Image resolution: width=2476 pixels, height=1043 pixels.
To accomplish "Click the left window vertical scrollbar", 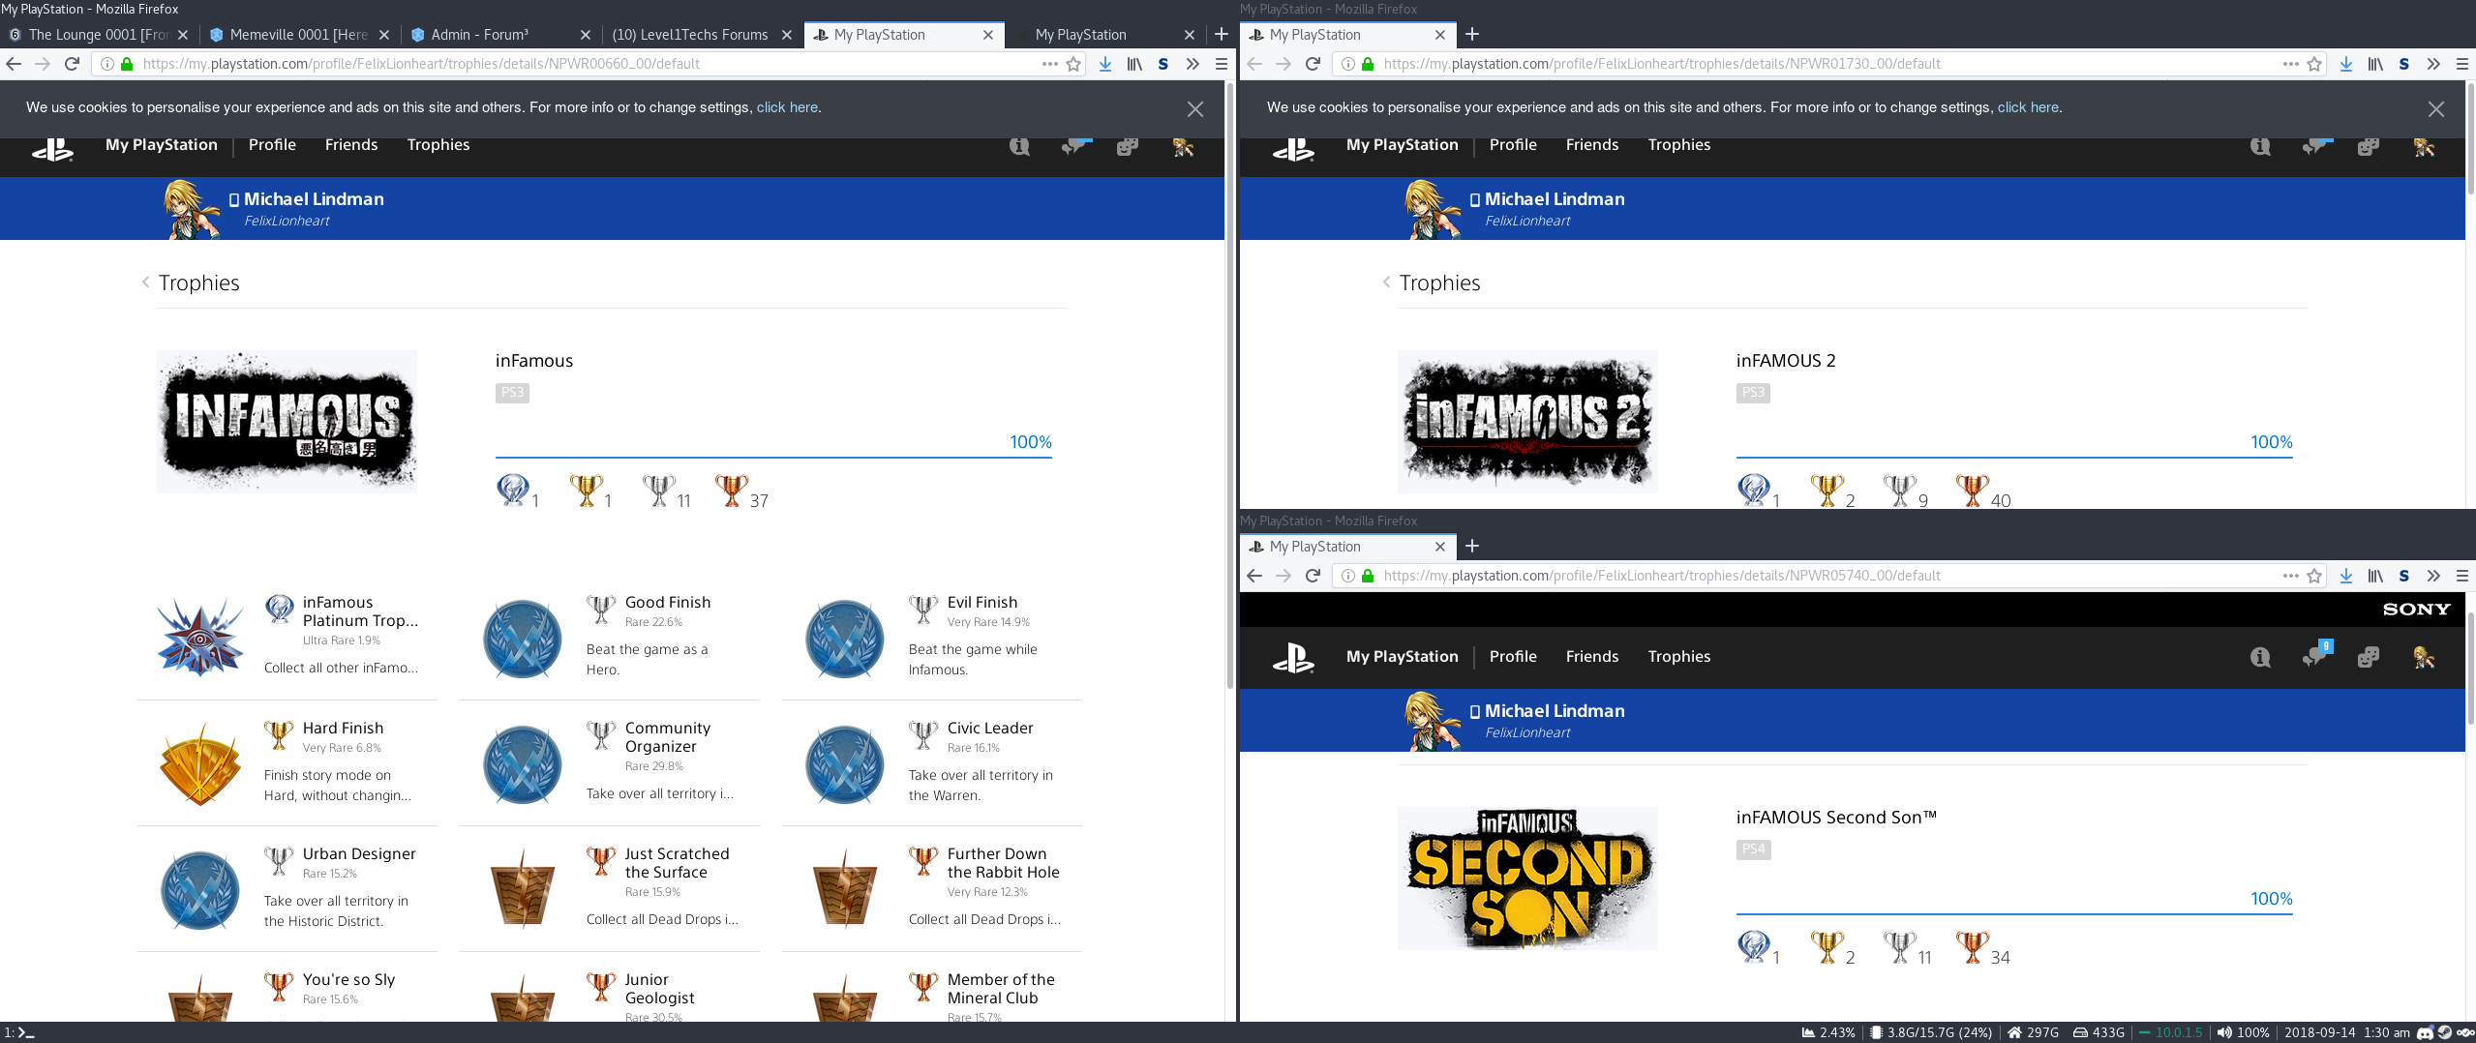I will 1230,387.
